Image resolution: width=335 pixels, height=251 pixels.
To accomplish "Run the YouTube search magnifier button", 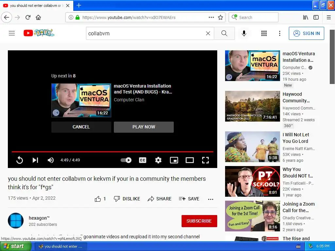I will pos(224,33).
